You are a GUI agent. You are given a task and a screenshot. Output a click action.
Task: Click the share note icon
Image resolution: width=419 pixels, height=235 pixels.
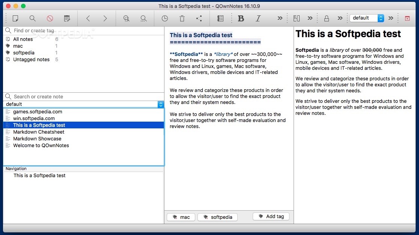pos(199,18)
